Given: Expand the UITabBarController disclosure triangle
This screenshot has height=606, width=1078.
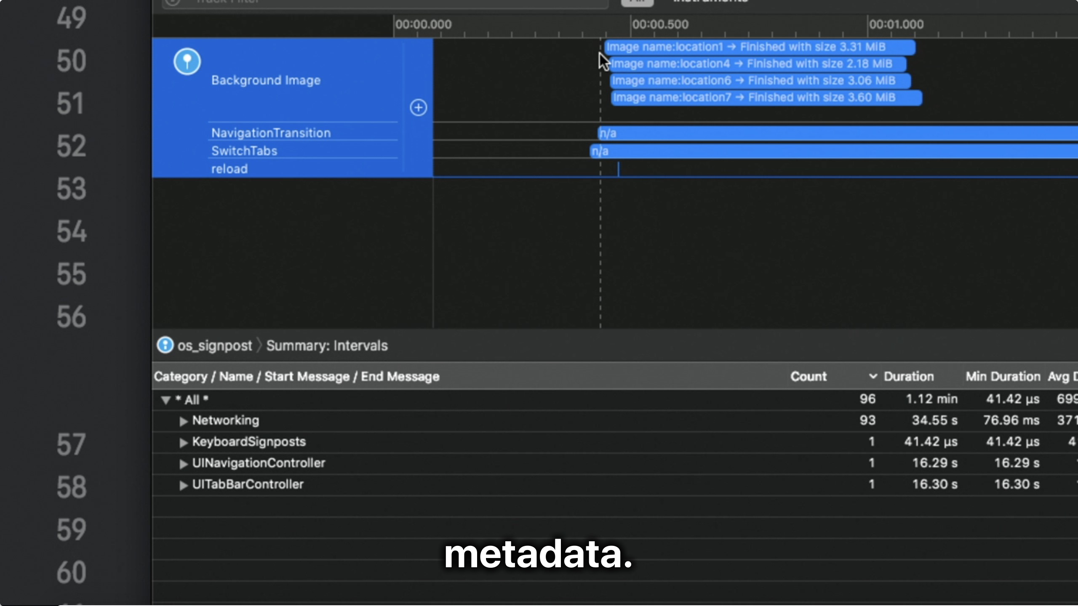Looking at the screenshot, I should click(x=183, y=485).
